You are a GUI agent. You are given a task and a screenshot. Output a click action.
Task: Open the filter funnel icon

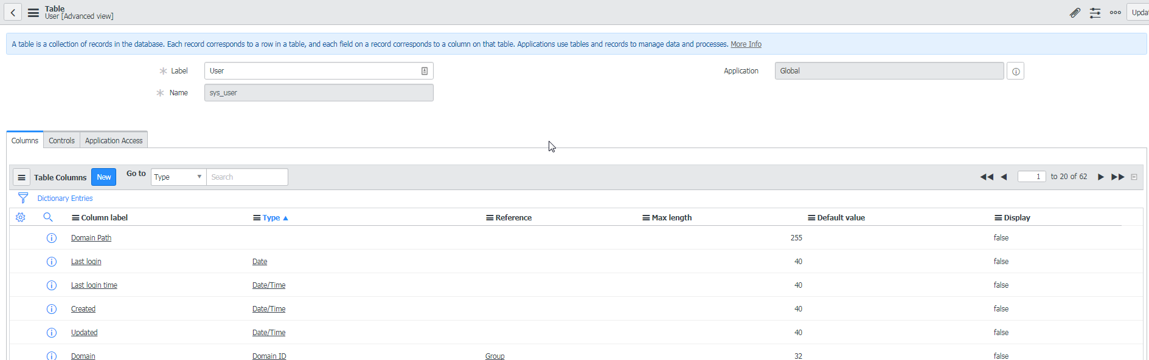point(23,198)
